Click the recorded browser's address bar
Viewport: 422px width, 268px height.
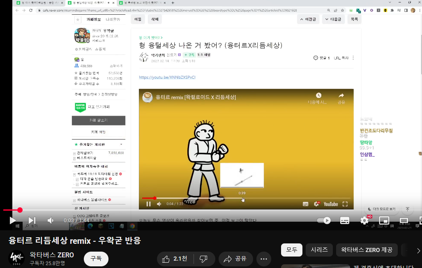click(170, 10)
